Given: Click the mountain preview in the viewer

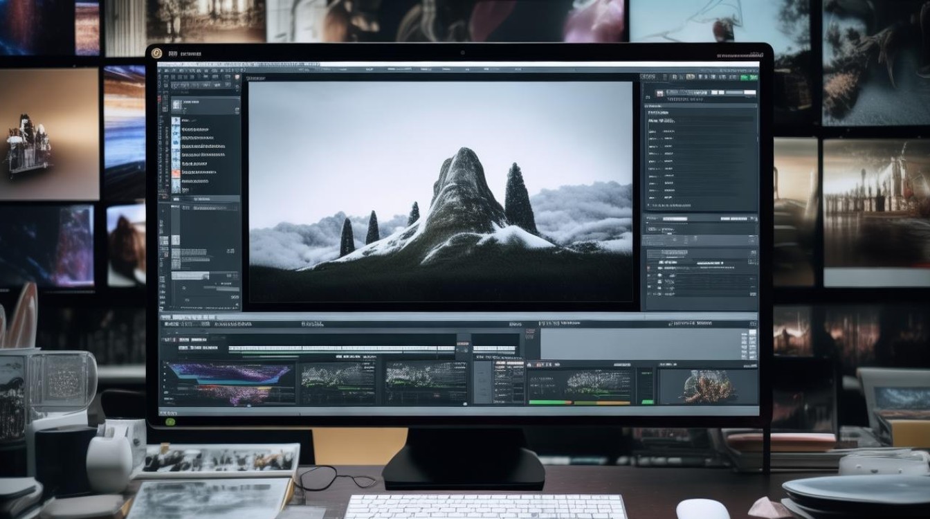Looking at the screenshot, I should coord(440,192).
